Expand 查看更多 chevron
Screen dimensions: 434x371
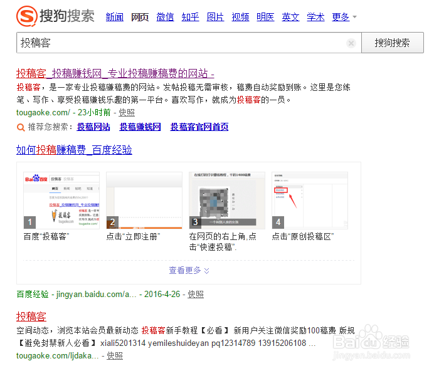(x=207, y=271)
